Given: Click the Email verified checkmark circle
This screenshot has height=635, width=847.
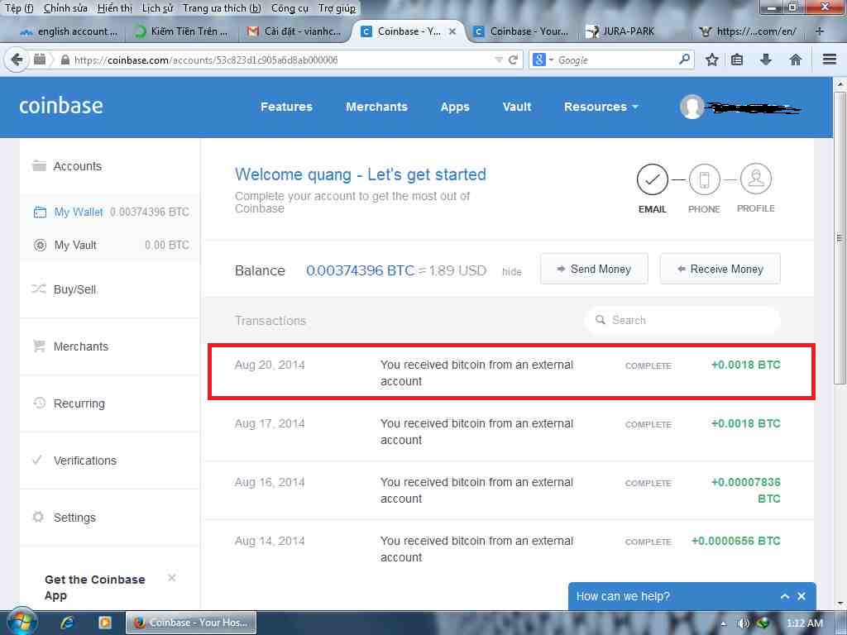Looking at the screenshot, I should tap(652, 179).
